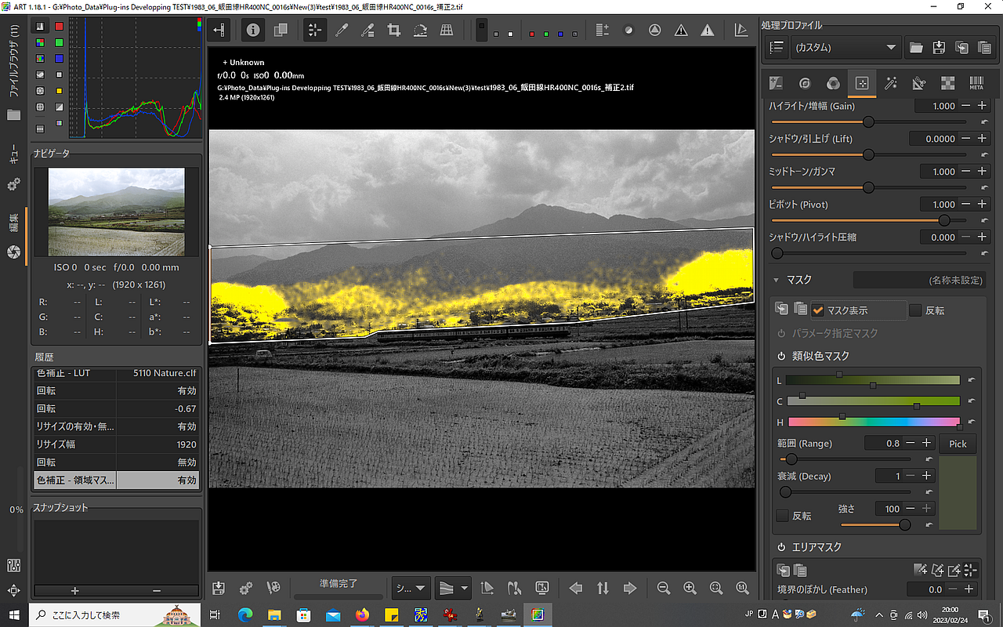Screen dimensions: 1003x627
Task: Click the picked color swatch preview
Action: [x=958, y=493]
